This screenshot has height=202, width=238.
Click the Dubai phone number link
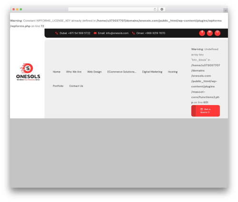75,33
